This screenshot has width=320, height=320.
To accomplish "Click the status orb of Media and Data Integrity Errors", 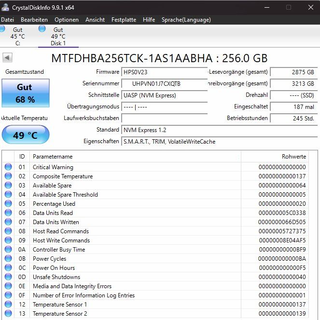I will (8, 286).
